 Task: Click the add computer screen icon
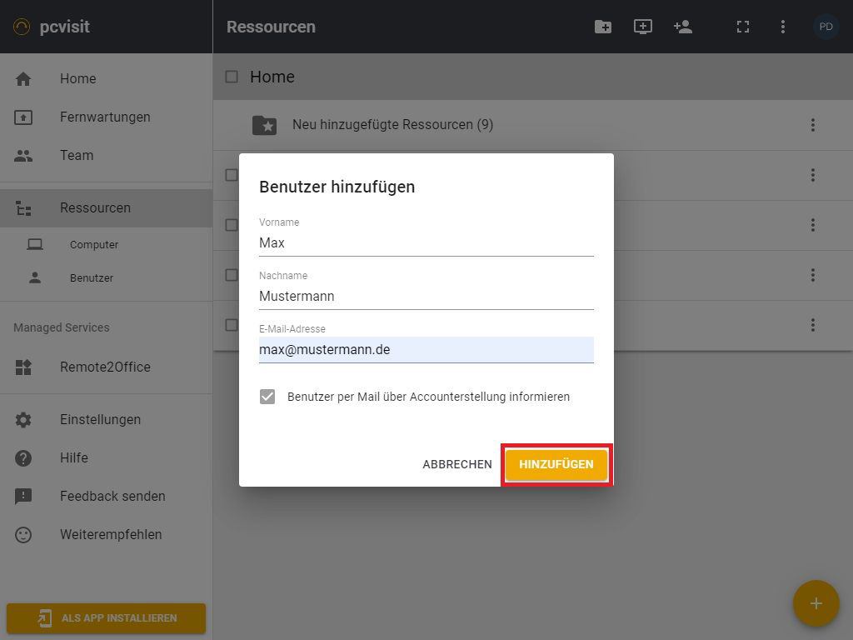pyautogui.click(x=642, y=27)
